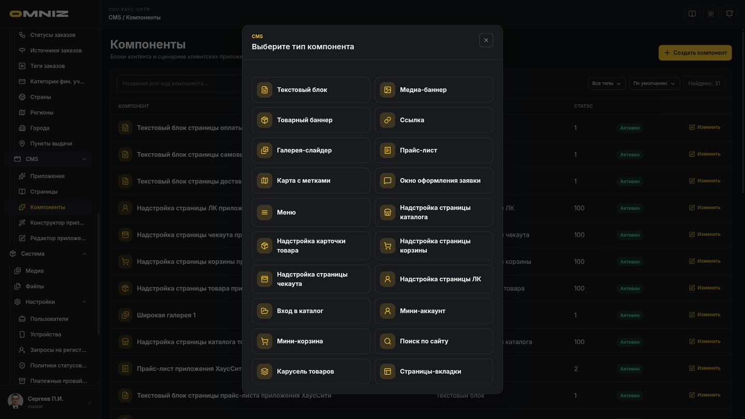Choose Надстройка страницы каталога component type
745x419 pixels.
tap(434, 213)
